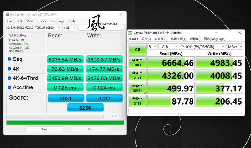The width and height of the screenshot is (251, 148).
Task: Click the stornvme - OK driver status text
Action: click(19, 44)
